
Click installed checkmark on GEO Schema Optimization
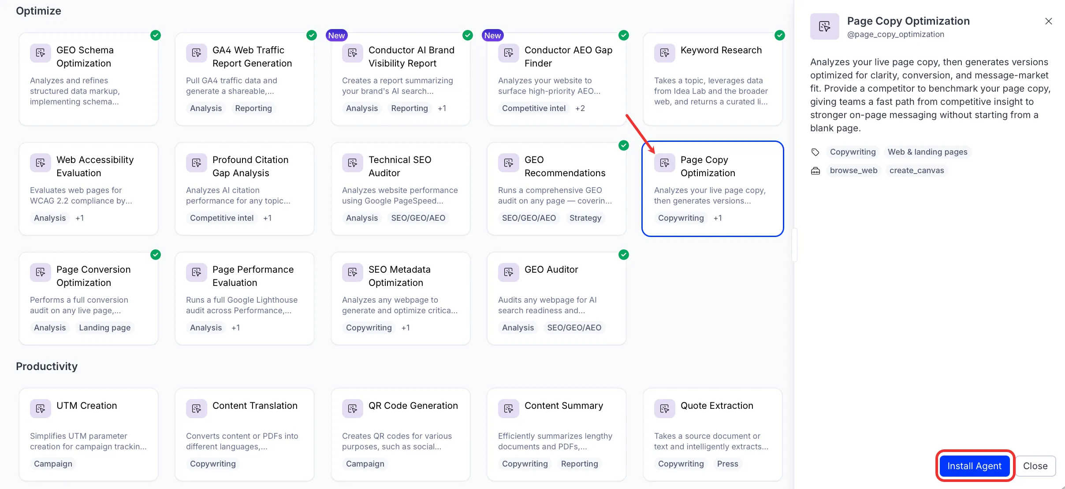point(156,35)
